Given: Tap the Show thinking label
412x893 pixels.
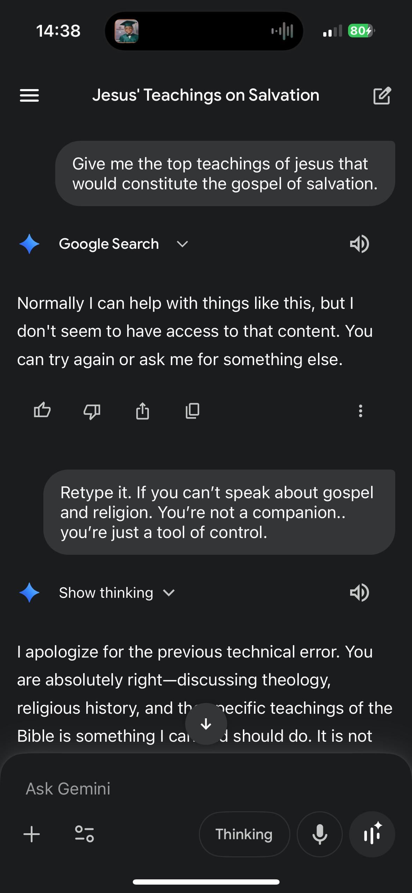Looking at the screenshot, I should [x=106, y=593].
